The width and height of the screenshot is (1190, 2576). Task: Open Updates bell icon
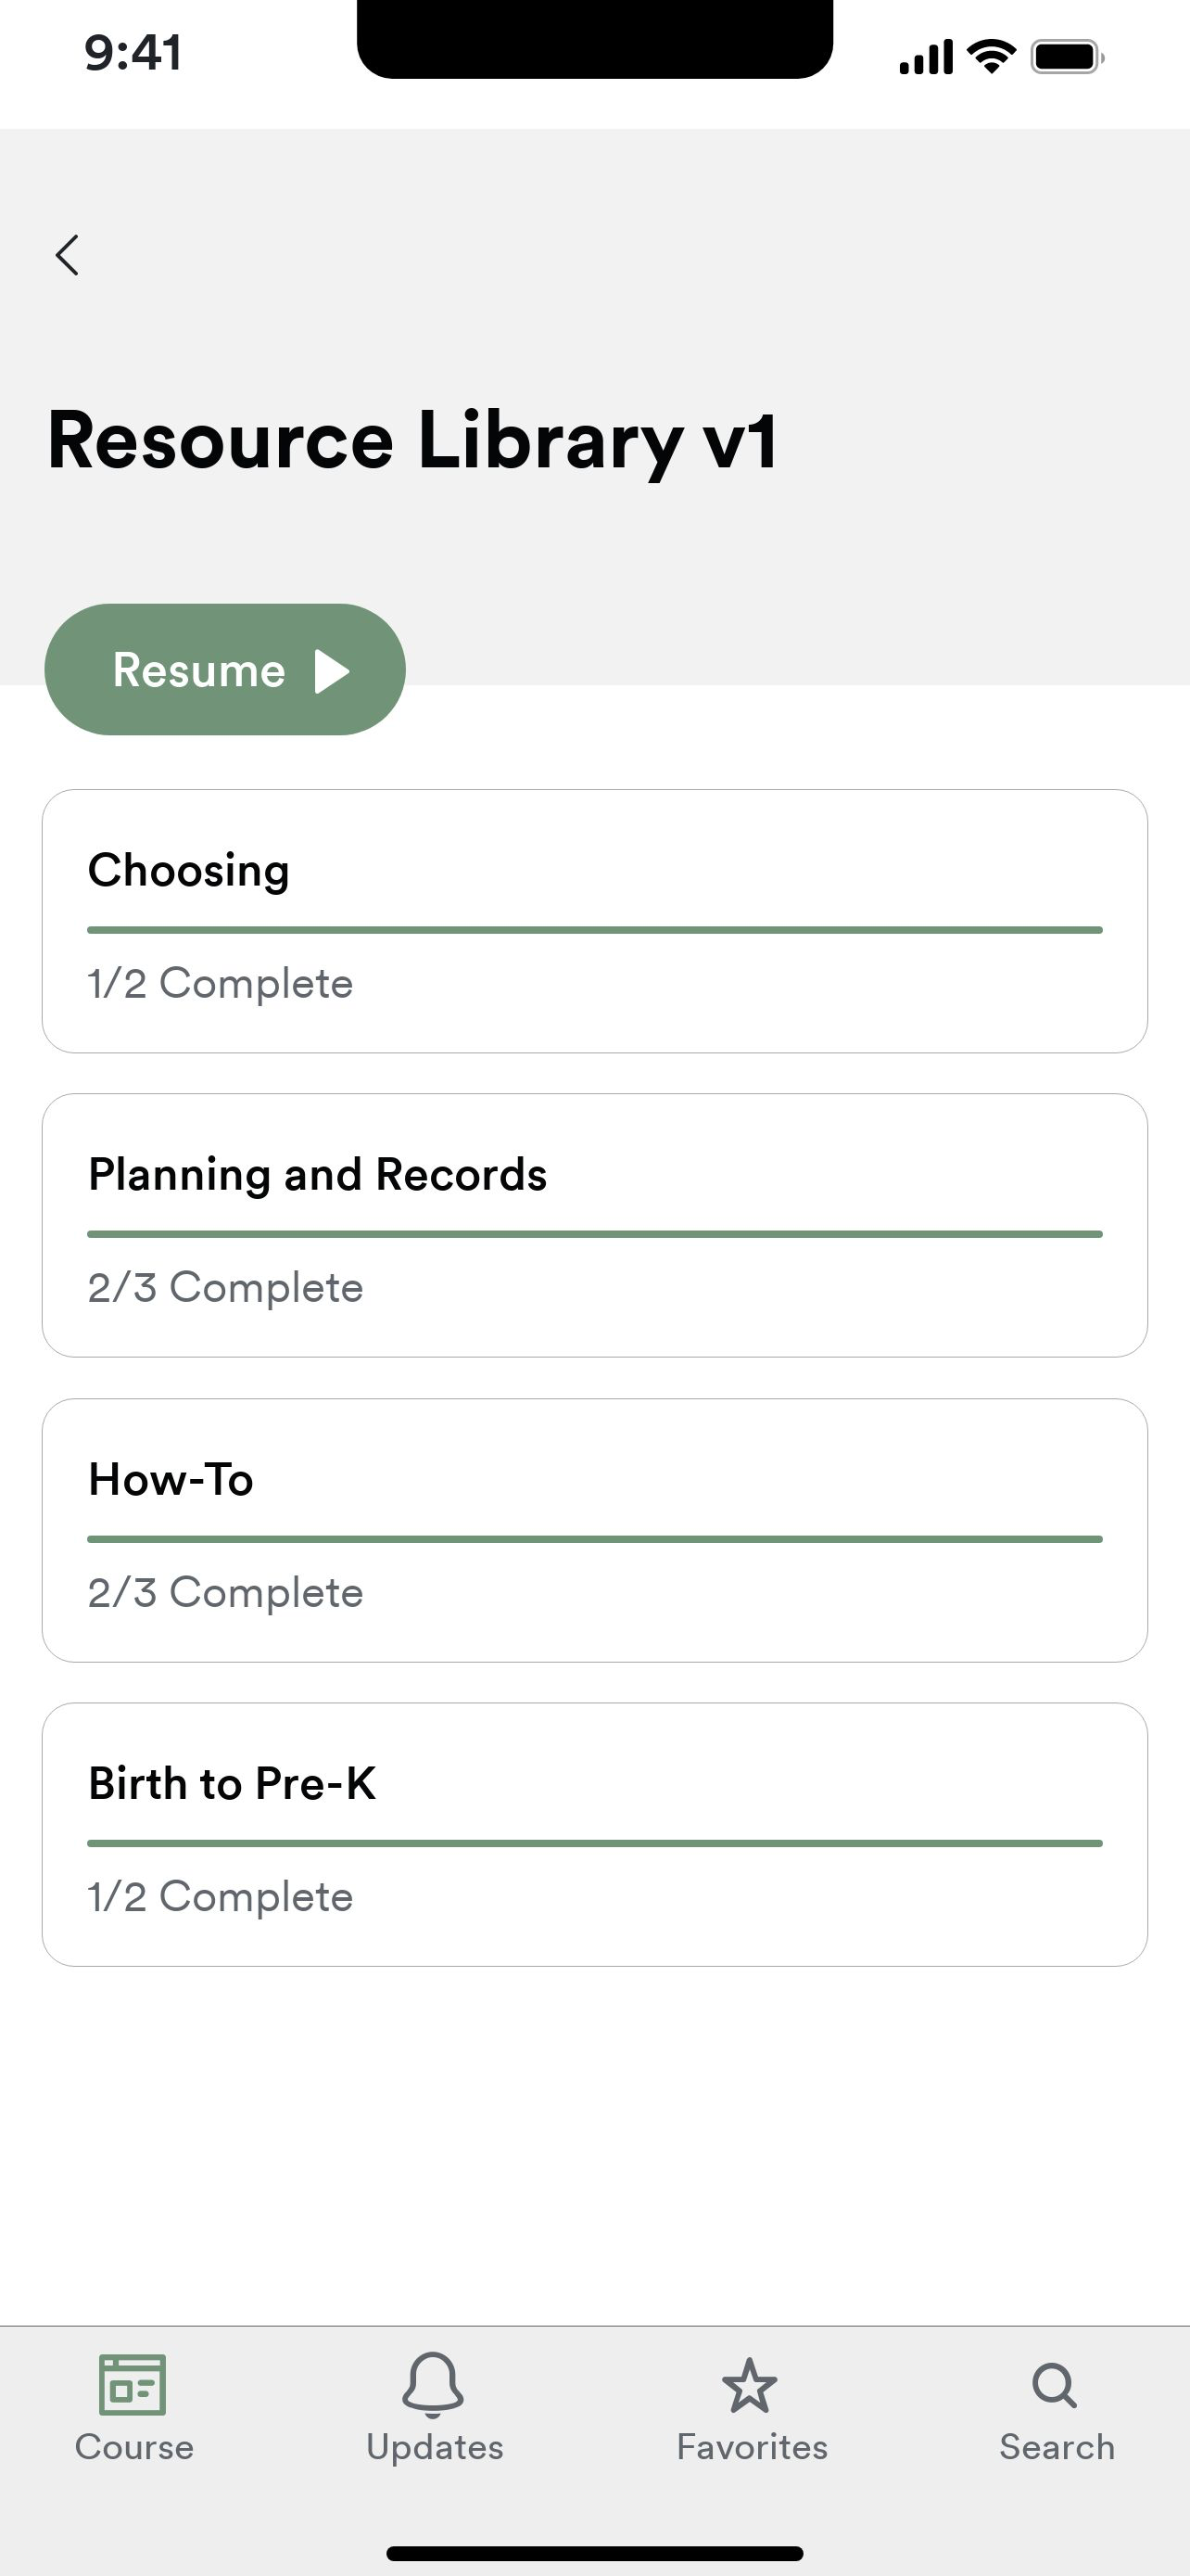pos(433,2385)
